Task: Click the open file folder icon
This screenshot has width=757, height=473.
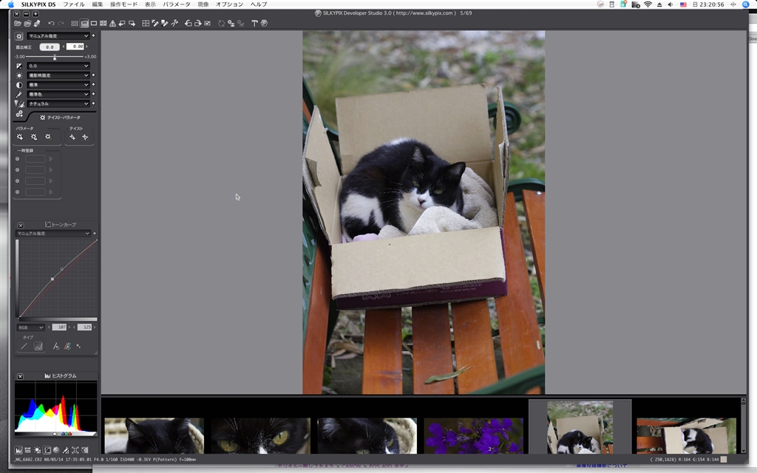Action: 18,24
